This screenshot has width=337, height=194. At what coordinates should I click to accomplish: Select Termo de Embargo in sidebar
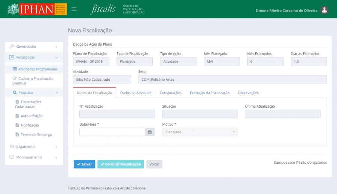[36, 135]
